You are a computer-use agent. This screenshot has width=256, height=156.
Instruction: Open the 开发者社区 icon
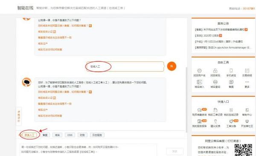tap(247, 121)
